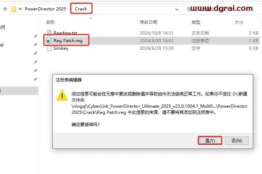Screen dimensions: 262x174
Task: Open the PowerDirector 2025 breadcrumb segment
Action: (x=45, y=9)
